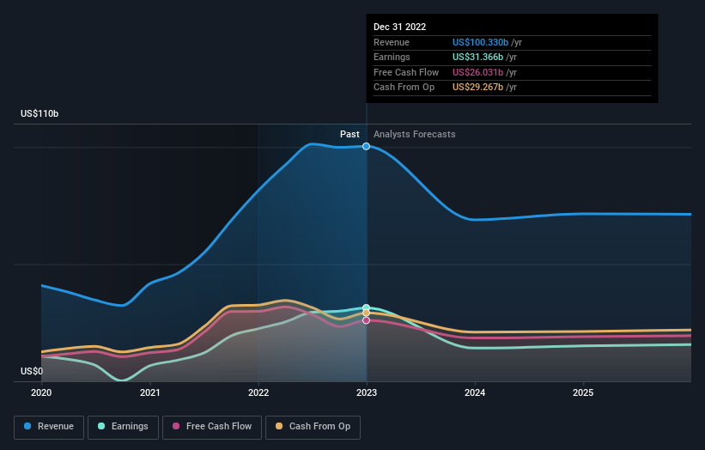The width and height of the screenshot is (705, 450).
Task: Toggle the Earnings legend series
Action: point(123,427)
